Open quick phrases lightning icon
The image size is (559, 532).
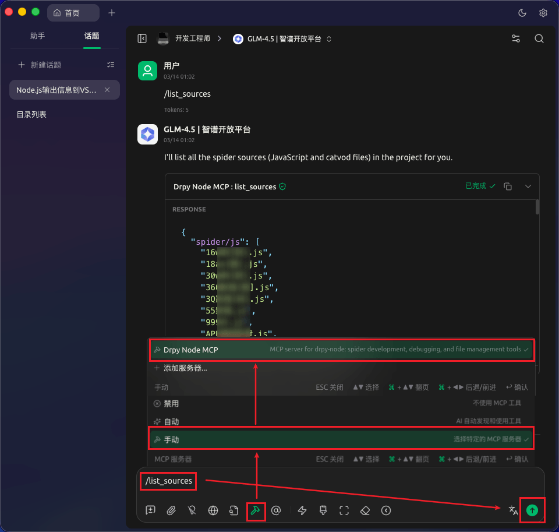pos(302,510)
